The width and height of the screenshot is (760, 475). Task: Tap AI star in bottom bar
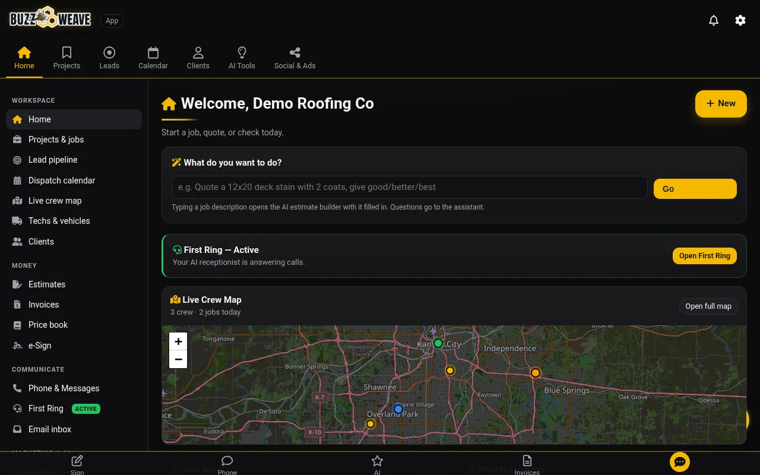[377, 464]
